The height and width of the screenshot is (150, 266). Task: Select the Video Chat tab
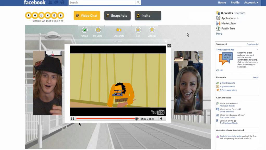87,16
